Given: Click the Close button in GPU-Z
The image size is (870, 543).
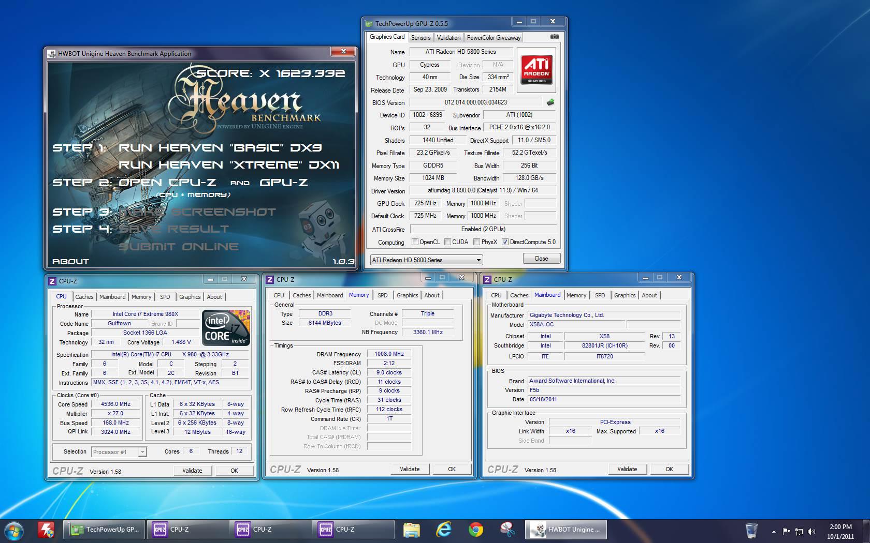Looking at the screenshot, I should 541,259.
